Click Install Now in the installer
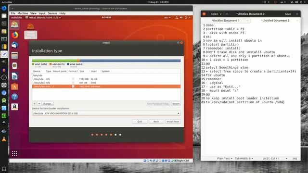 [x=173, y=122]
